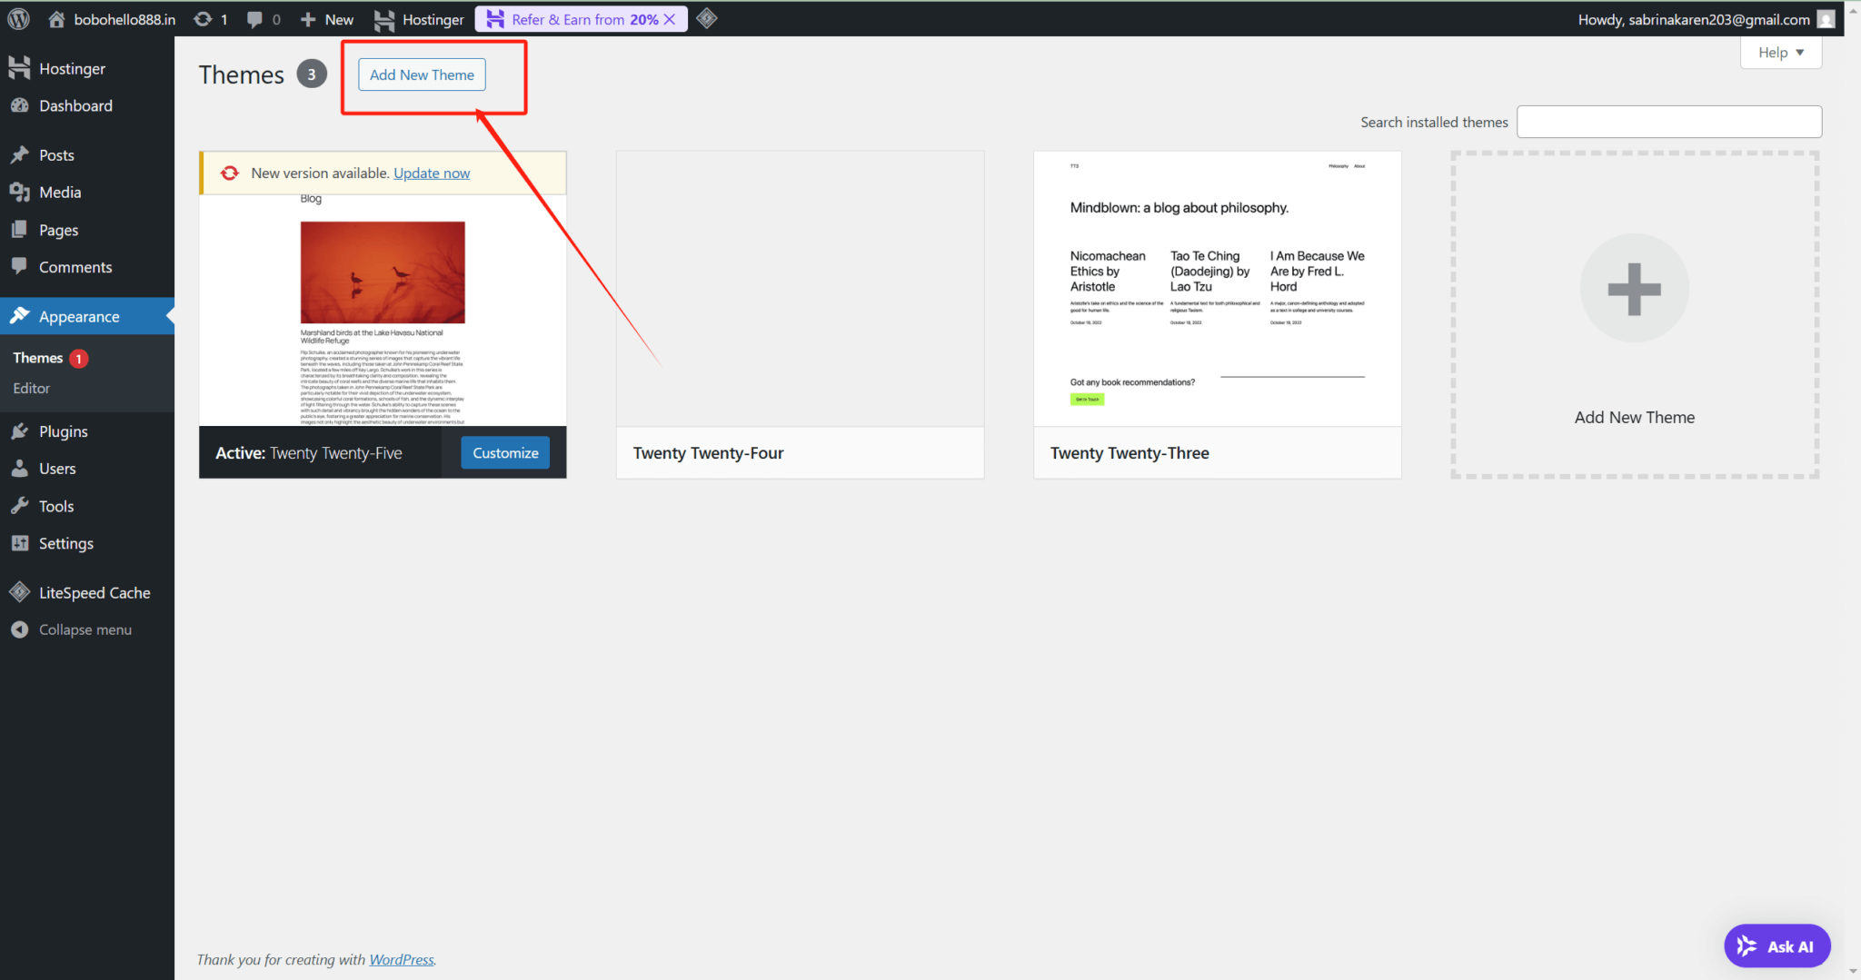Open the New content dropdown
The image size is (1861, 980).
point(327,19)
